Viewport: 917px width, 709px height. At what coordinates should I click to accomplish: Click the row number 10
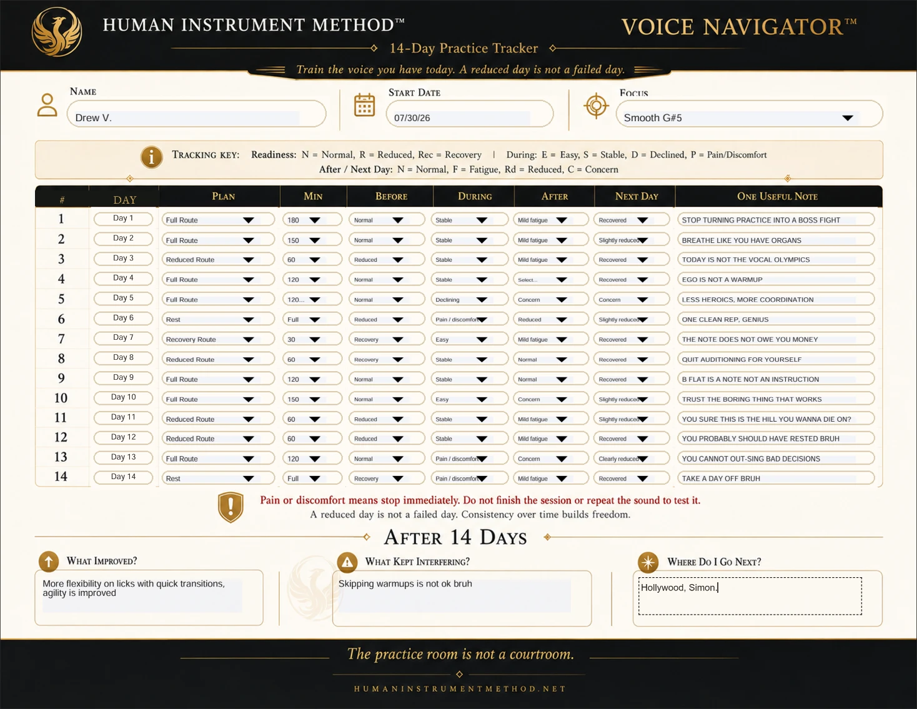click(x=61, y=398)
